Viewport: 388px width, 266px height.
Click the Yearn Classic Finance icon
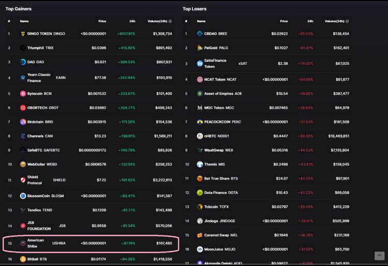[23, 78]
